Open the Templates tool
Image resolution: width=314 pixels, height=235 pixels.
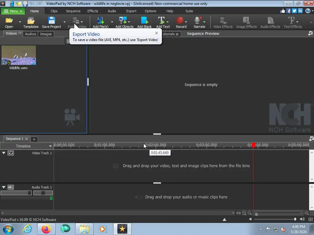(x=31, y=22)
